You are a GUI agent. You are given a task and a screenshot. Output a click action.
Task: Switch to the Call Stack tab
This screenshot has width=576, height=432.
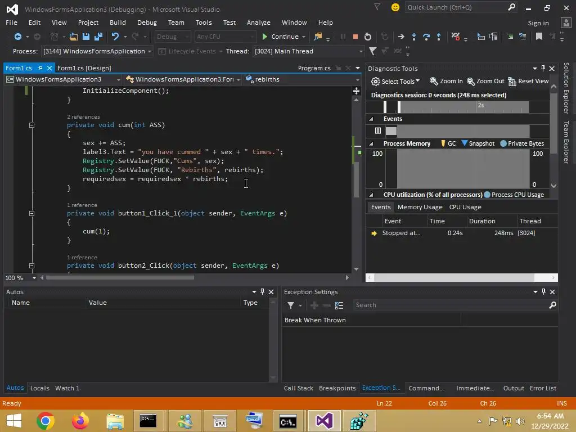pyautogui.click(x=298, y=388)
